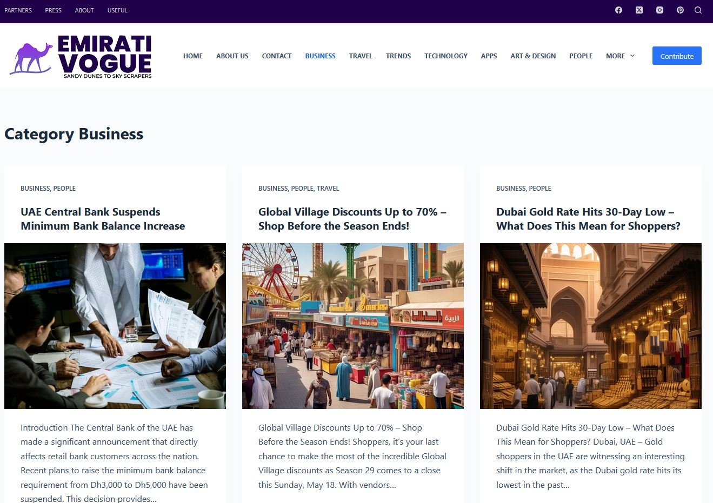Open the Technology menu item
This screenshot has width=713, height=503.
[x=445, y=56]
